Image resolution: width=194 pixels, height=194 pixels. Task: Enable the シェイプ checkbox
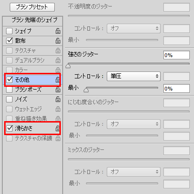9,31
